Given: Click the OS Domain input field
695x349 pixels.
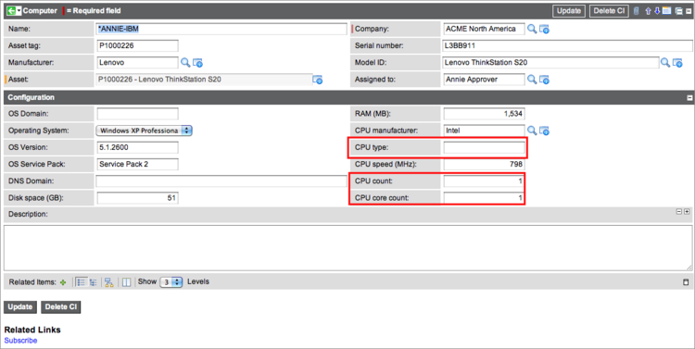Looking at the screenshot, I should pos(137,114).
